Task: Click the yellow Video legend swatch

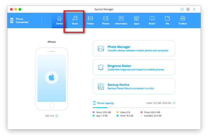Action: click(x=117, y=112)
